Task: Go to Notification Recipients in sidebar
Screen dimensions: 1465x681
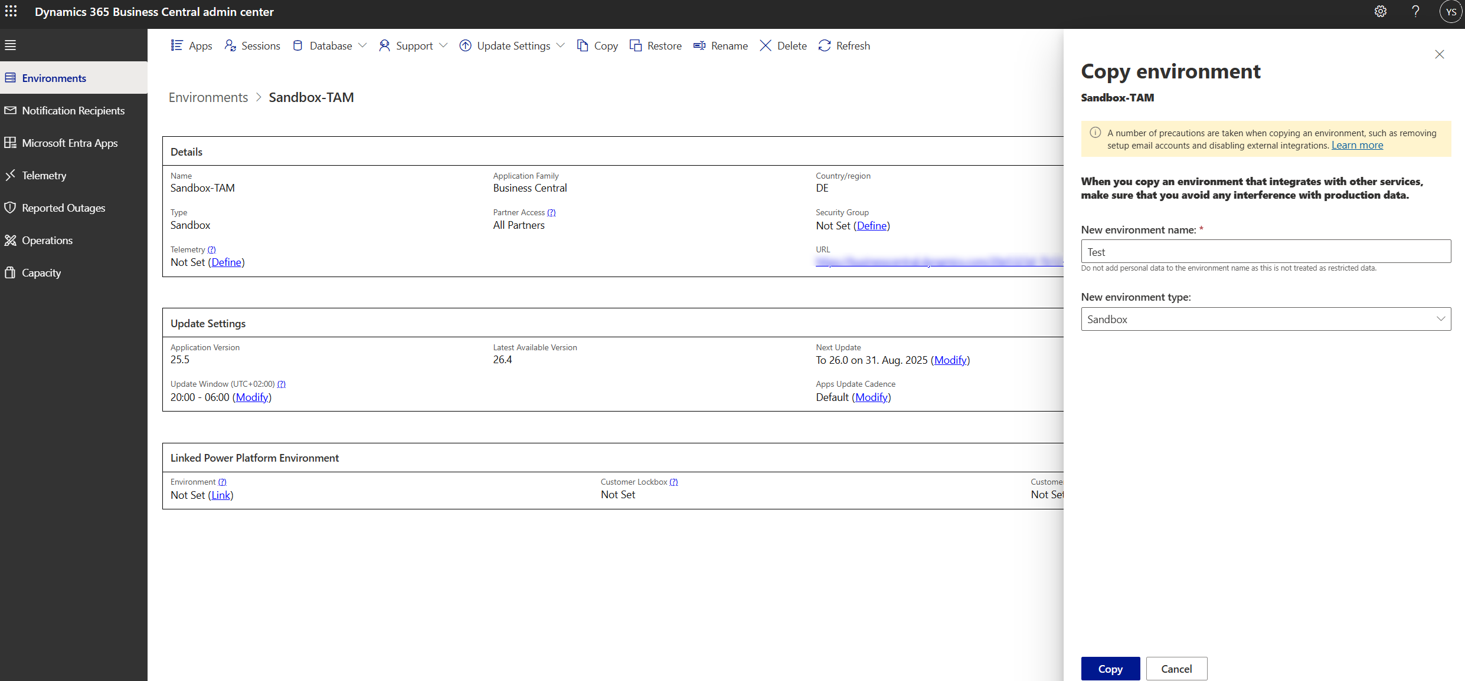Action: [73, 110]
